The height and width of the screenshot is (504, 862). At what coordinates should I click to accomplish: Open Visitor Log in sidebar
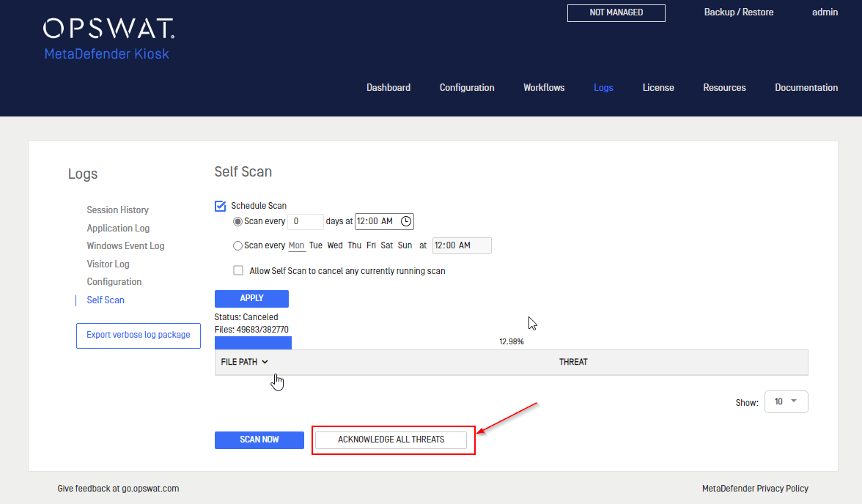coord(108,264)
